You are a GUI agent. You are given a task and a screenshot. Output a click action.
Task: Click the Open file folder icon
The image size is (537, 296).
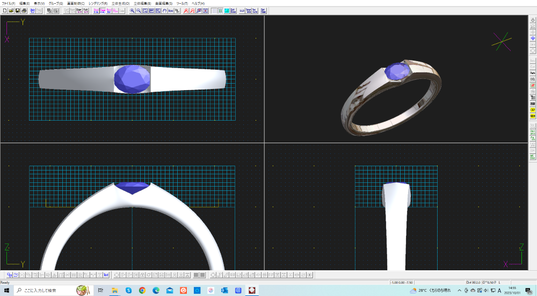click(x=11, y=11)
